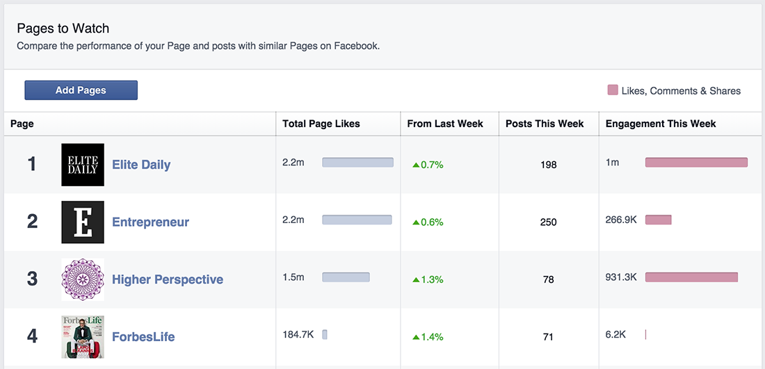
Task: Click the 1m engagement value
Action: point(612,163)
